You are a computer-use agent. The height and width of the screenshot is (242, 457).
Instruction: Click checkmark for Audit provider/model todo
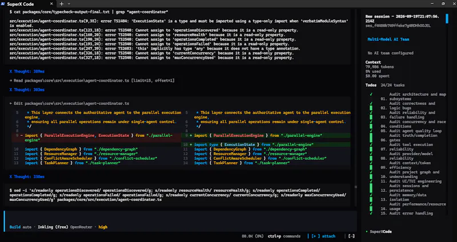click(371, 154)
